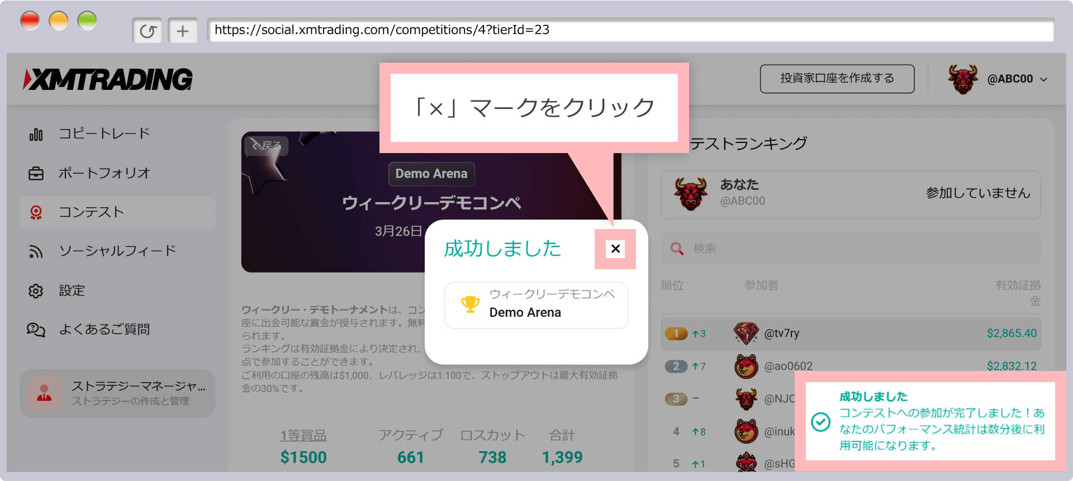The width and height of the screenshot is (1073, 481).
Task: Select コンテスト in sidebar
Action: pyautogui.click(x=117, y=212)
